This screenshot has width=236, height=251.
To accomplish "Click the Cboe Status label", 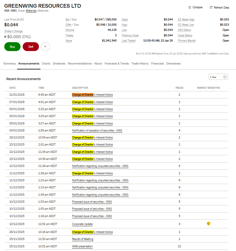I will (x=185, y=35).
